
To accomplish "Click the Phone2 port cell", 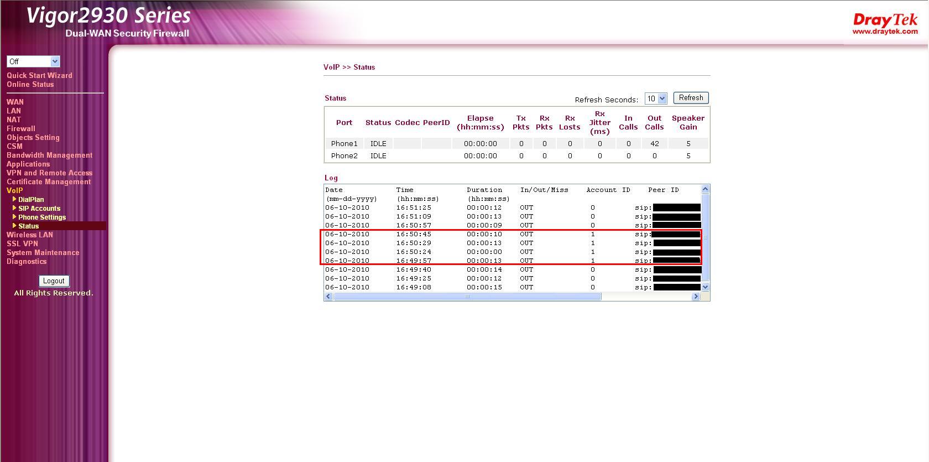I will [344, 156].
